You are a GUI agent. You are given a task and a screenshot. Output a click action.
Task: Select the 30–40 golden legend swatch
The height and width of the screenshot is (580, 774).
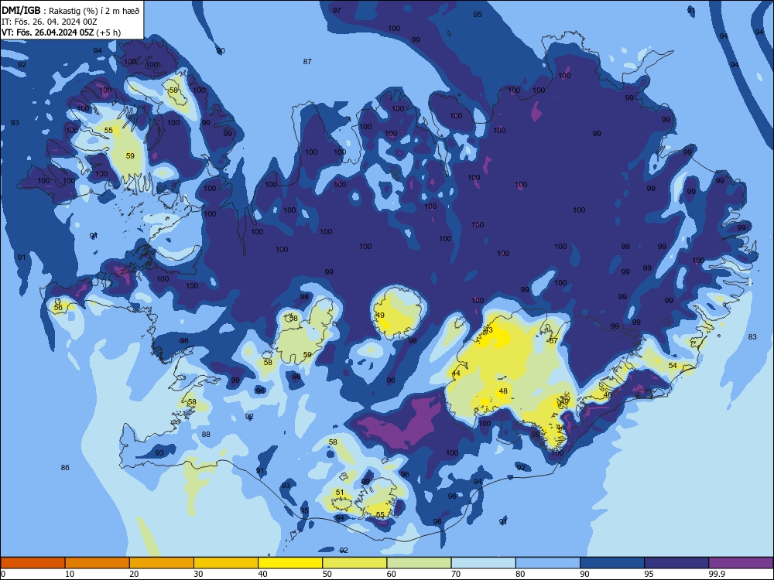coord(226,563)
